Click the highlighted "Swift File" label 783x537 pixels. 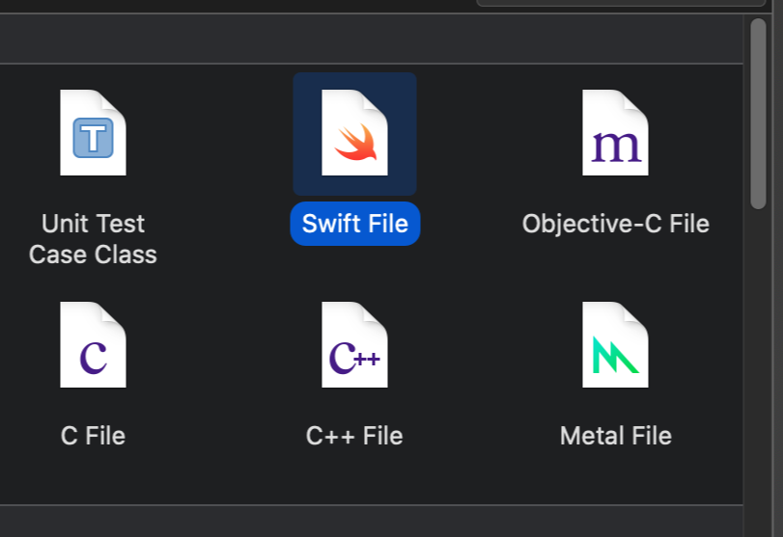355,224
